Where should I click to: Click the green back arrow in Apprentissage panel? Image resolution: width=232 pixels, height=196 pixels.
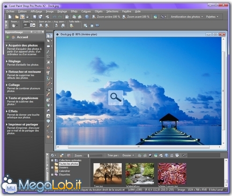[x=7, y=37]
